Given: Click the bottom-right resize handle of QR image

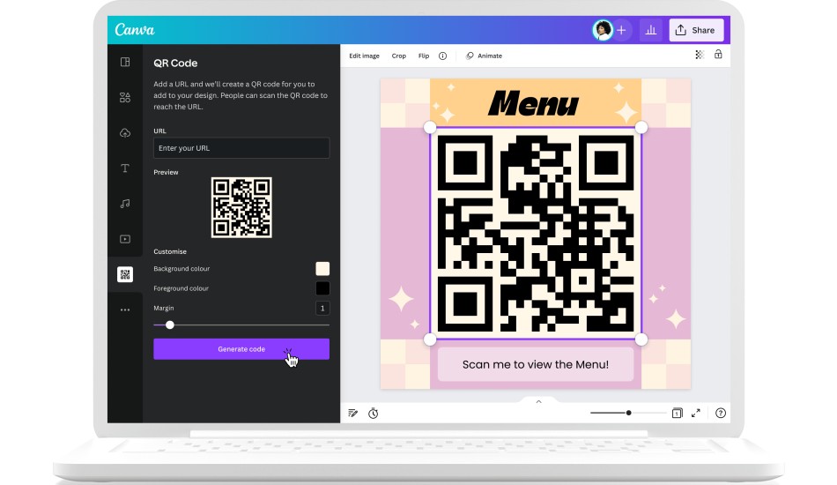Looking at the screenshot, I should pos(641,339).
